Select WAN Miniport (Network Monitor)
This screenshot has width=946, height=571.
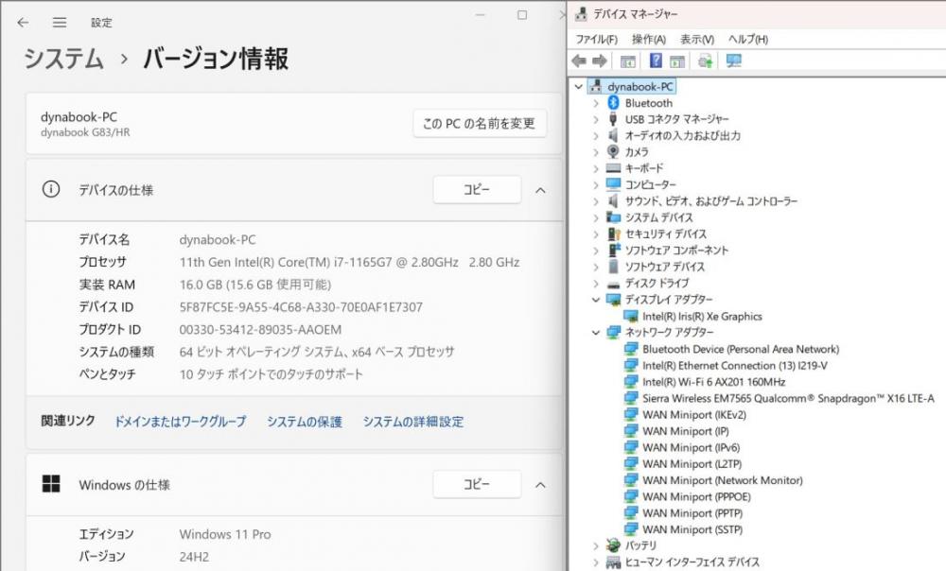(723, 480)
